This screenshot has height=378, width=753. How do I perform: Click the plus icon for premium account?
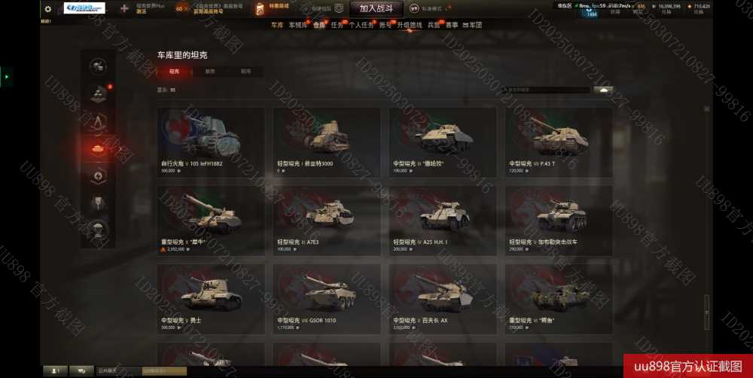(x=124, y=8)
